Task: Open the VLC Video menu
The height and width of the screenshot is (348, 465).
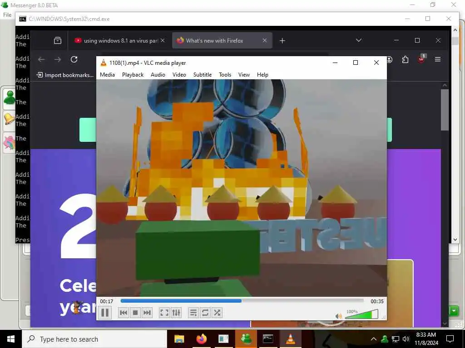Action: (179, 75)
